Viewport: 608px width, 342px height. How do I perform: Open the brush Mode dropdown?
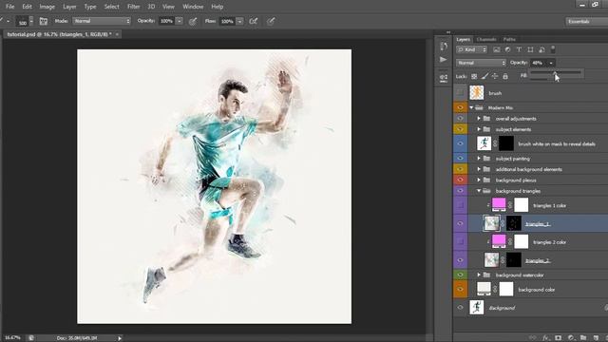(102, 21)
